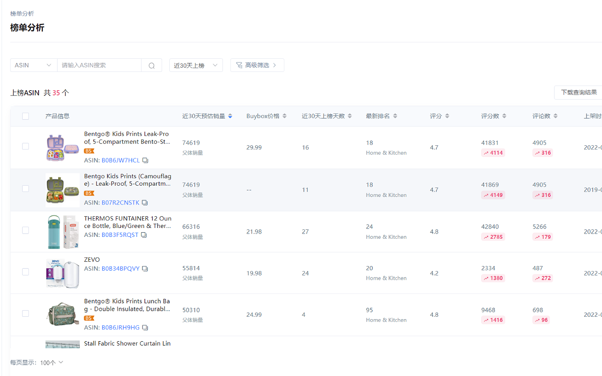602x376 pixels.
Task: Copy ASIN B07R2CNSTK using copy icon
Action: pos(145,203)
